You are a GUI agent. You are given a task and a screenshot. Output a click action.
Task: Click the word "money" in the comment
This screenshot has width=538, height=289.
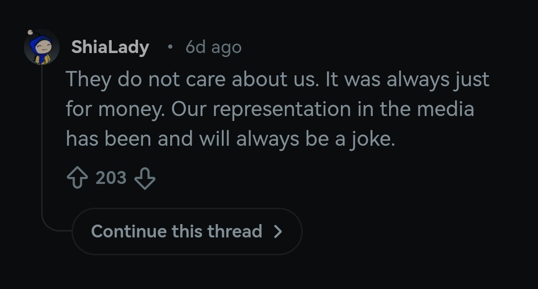(130, 109)
